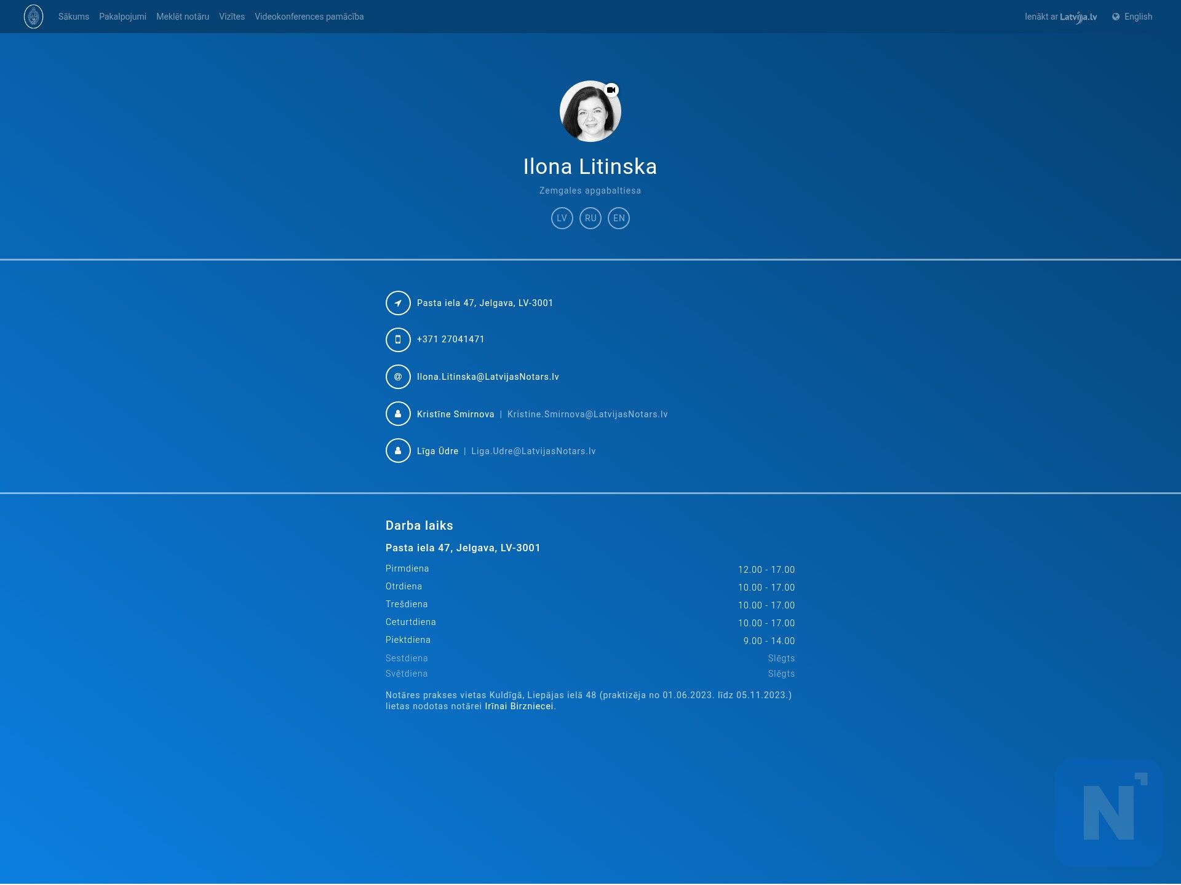The image size is (1181, 885).
Task: Click the person icon next to Līga Ūdre
Action: point(398,450)
